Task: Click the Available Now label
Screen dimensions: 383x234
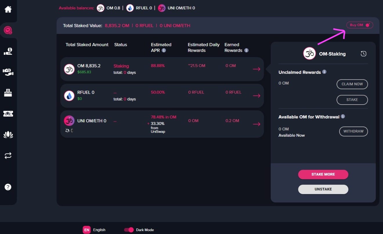Action: click(x=292, y=135)
